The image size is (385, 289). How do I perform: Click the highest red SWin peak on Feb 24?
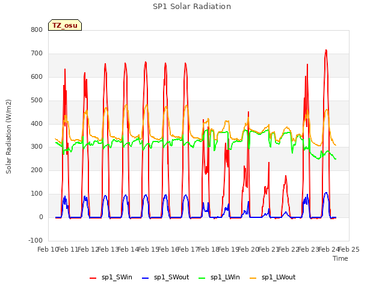(x=326, y=51)
